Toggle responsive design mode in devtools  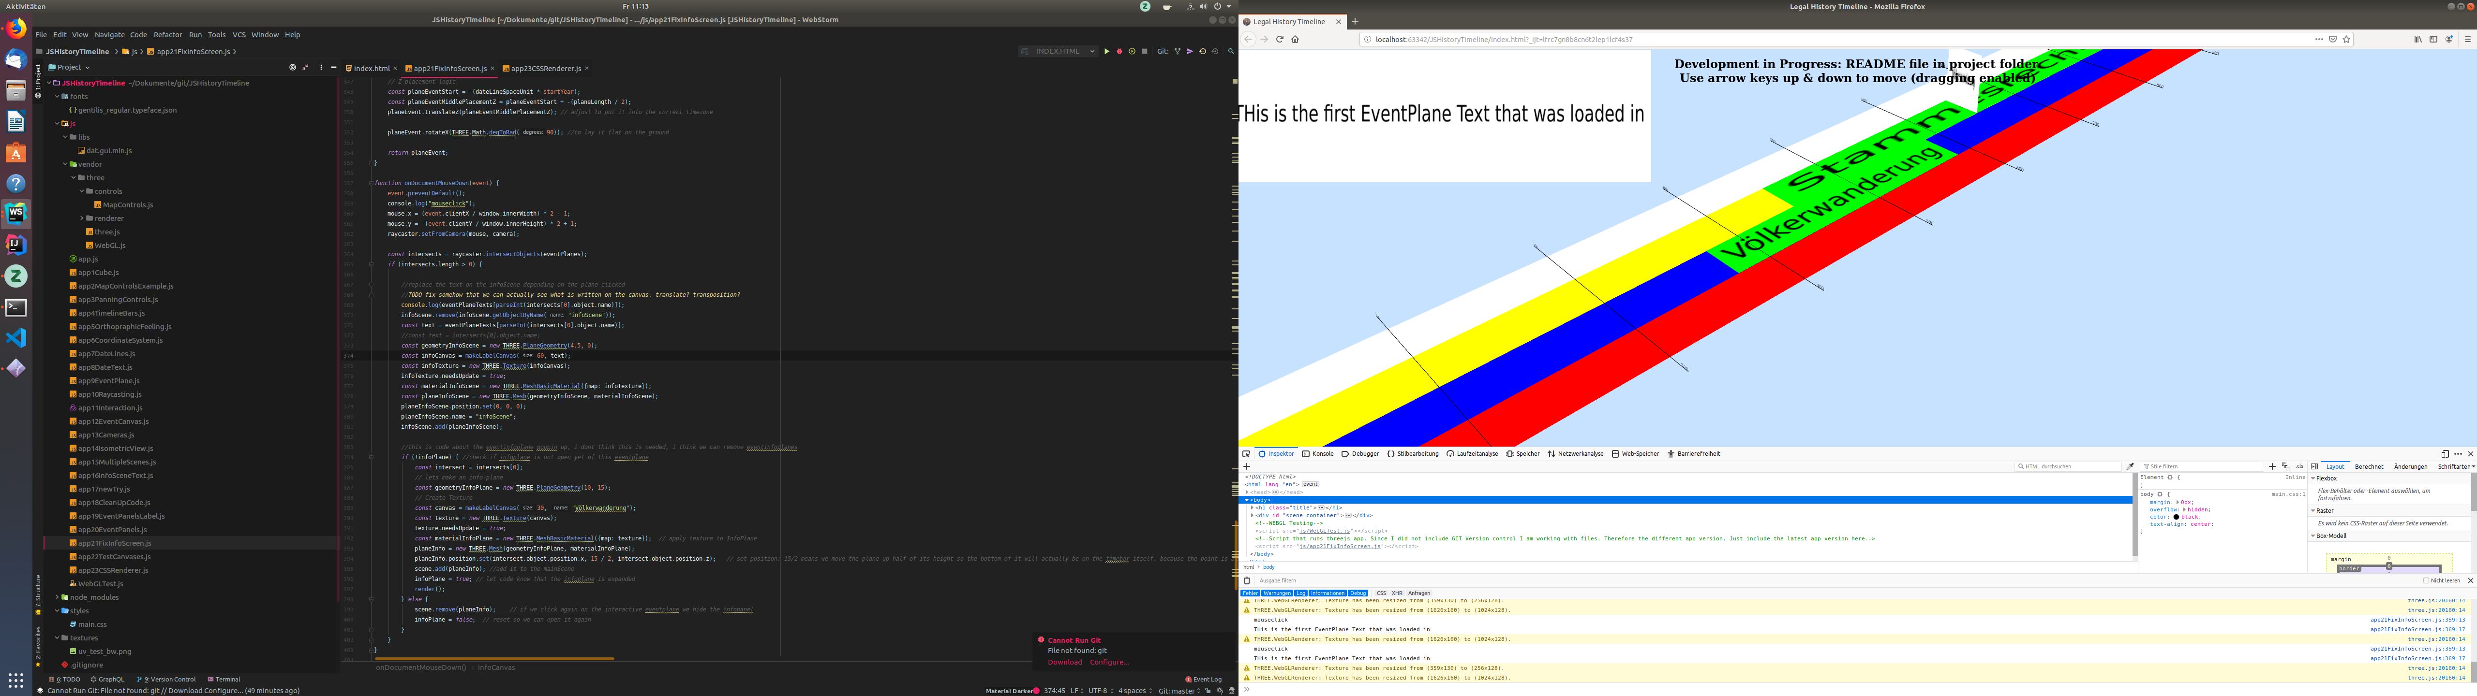pyautogui.click(x=2444, y=454)
